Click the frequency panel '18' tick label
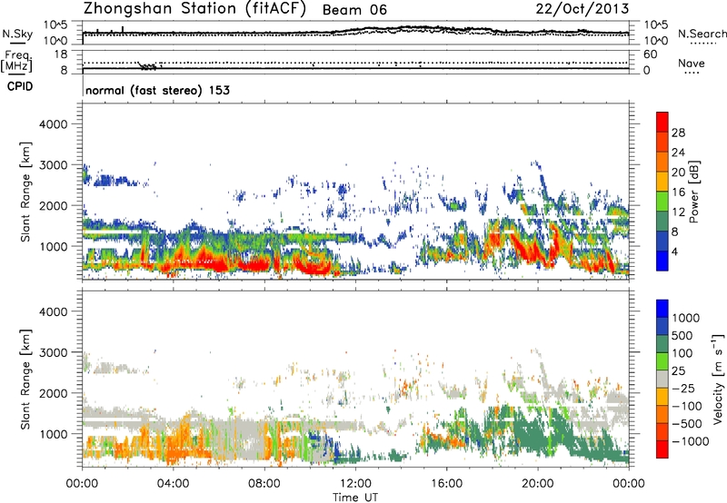 click(x=61, y=54)
